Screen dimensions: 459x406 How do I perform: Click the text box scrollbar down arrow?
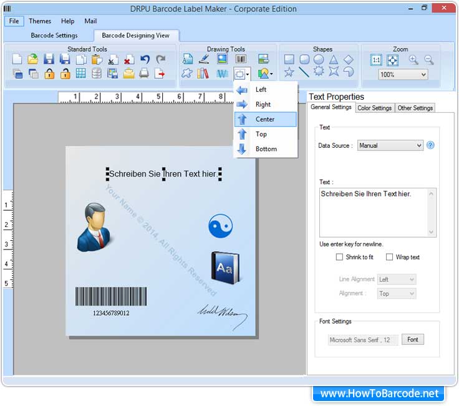tap(431, 232)
